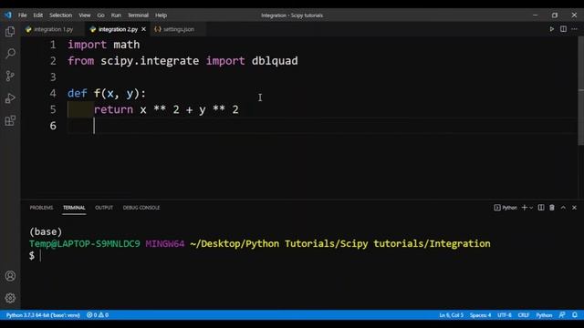Open the Selection menu
The height and width of the screenshot is (328, 584).
click(61, 15)
